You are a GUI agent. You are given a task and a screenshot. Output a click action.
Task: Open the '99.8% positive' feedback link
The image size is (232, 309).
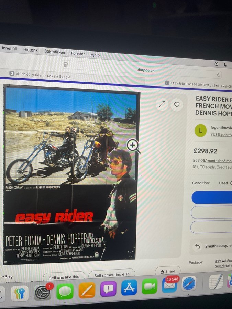[x=221, y=135]
